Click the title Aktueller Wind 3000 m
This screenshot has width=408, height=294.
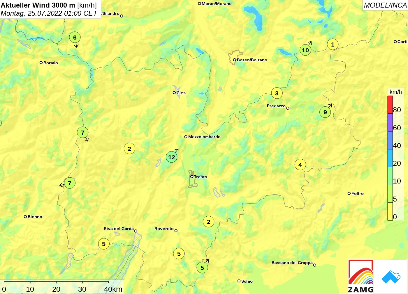38,5
